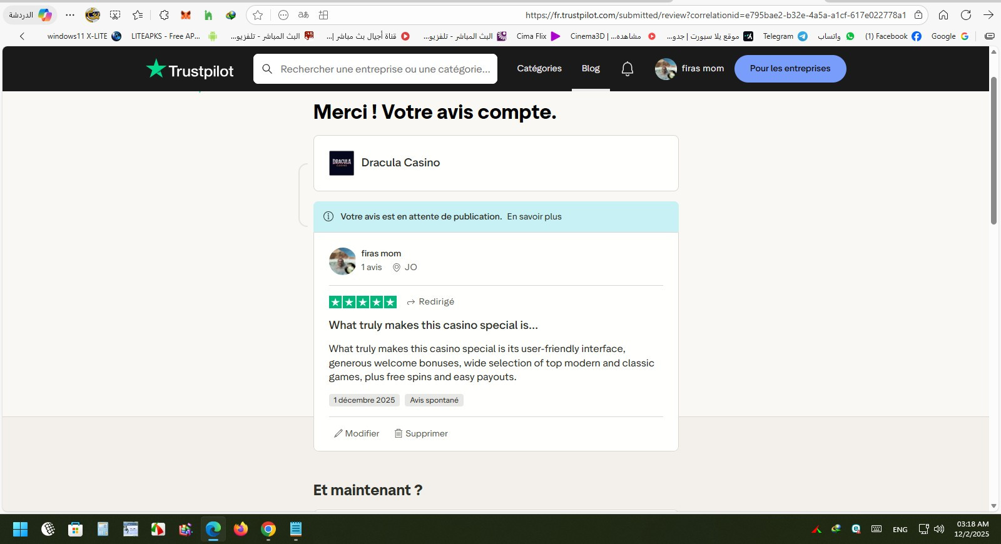The width and height of the screenshot is (1001, 544).
Task: Open En savoir plus link
Action: point(534,217)
